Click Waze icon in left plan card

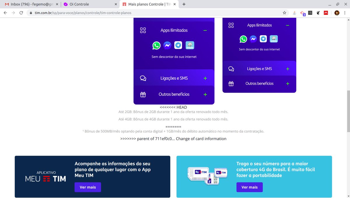point(190,45)
